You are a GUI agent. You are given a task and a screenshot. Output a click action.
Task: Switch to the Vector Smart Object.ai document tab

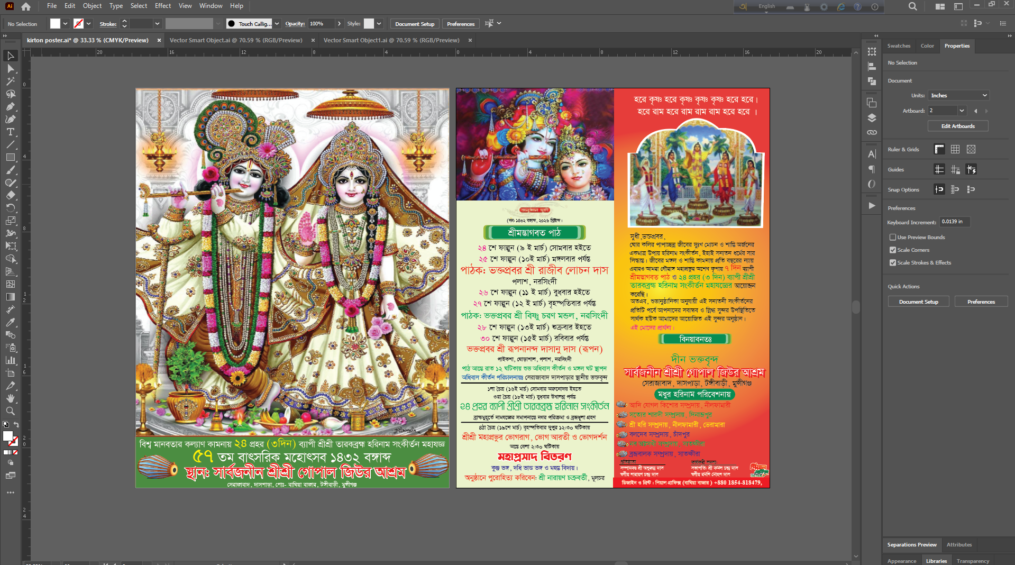[236, 40]
